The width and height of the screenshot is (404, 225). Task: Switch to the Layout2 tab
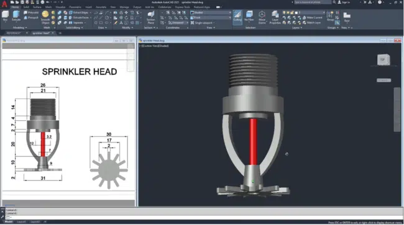[x=35, y=222]
